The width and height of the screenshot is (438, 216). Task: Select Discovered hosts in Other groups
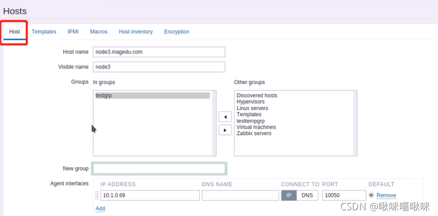pos(257,96)
